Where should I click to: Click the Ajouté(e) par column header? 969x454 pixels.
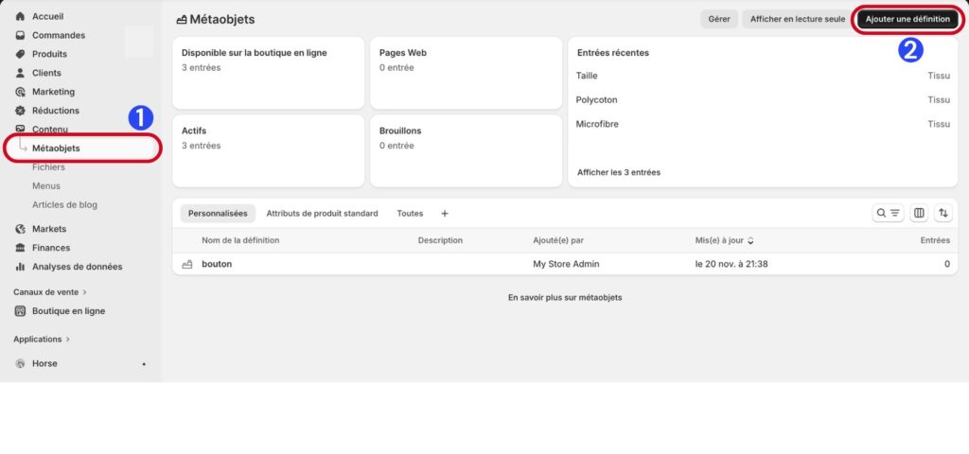560,240
